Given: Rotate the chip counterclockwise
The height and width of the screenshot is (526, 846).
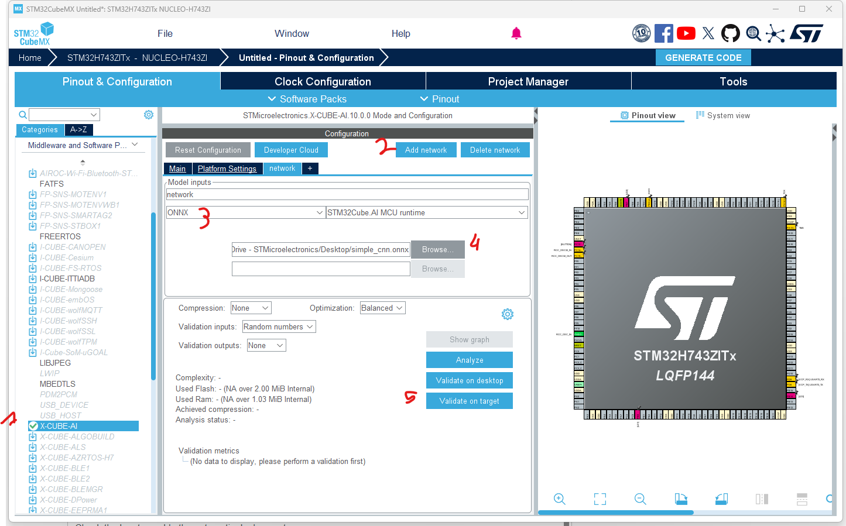Looking at the screenshot, I should tap(721, 499).
